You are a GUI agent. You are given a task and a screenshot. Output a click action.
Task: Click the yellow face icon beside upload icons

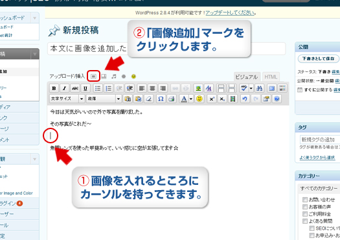tap(133, 77)
